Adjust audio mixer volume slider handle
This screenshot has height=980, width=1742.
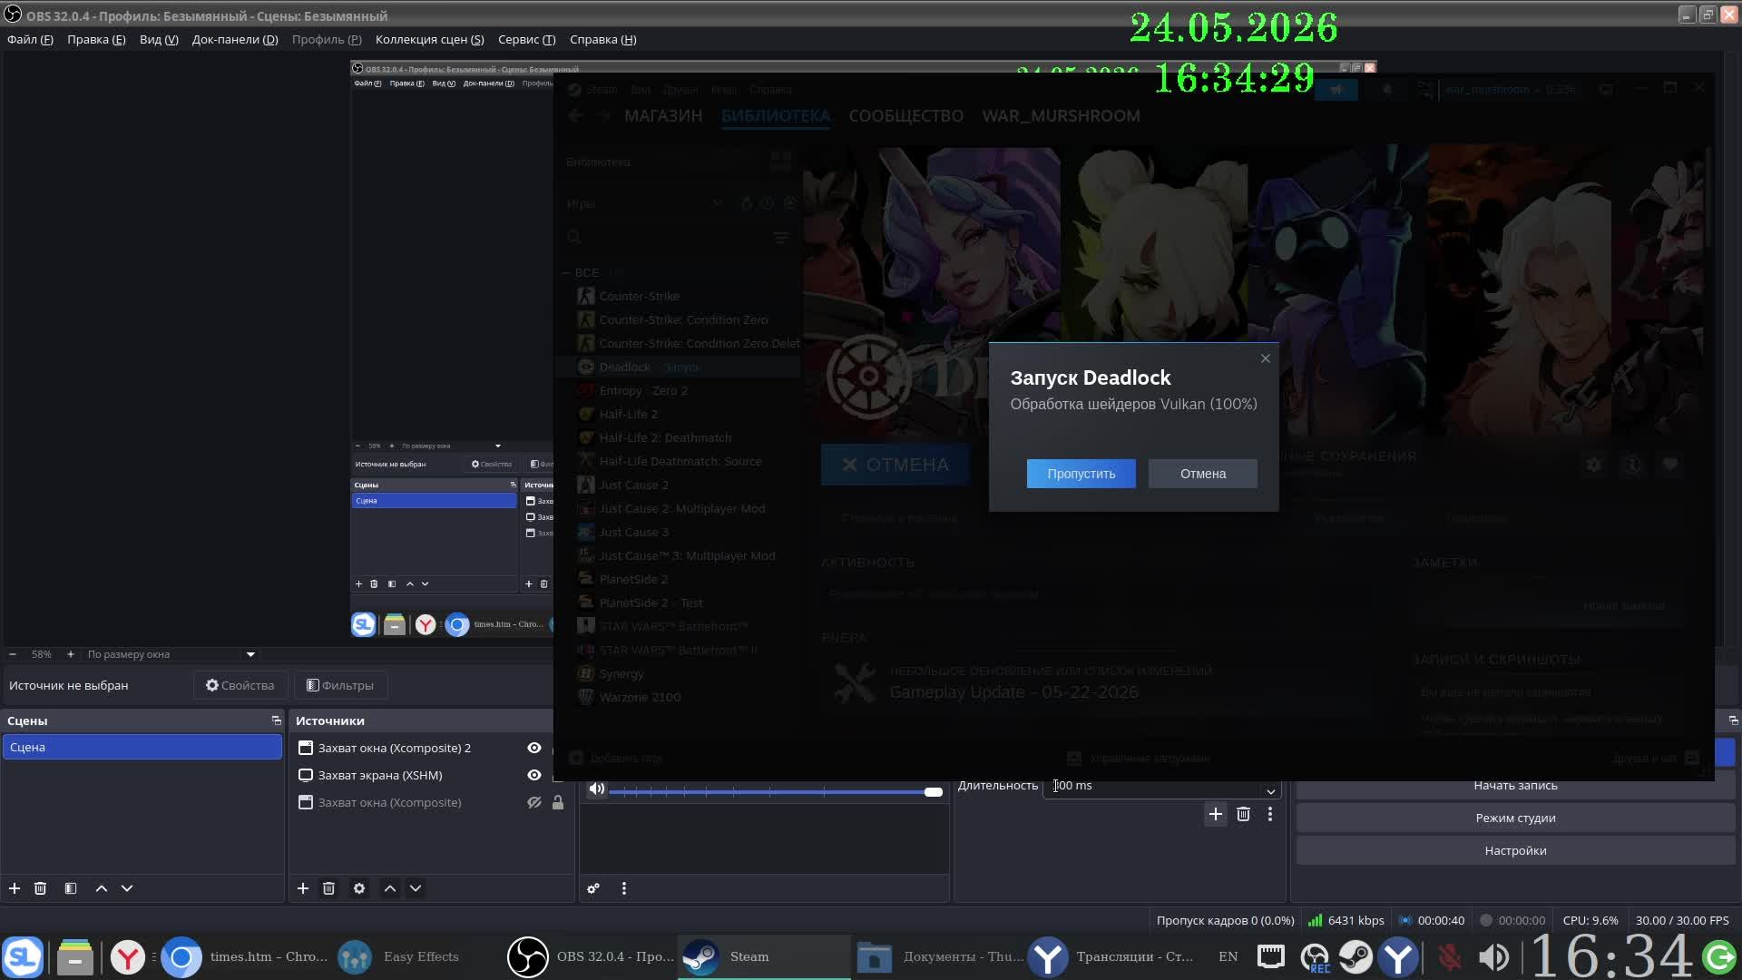tap(934, 792)
